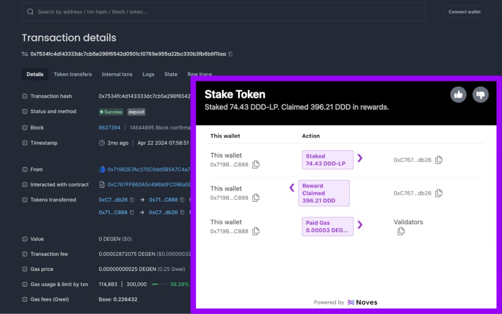The height and width of the screenshot is (314, 502).
Task: Click the '2mo ago' timestamp text
Action: click(x=118, y=143)
